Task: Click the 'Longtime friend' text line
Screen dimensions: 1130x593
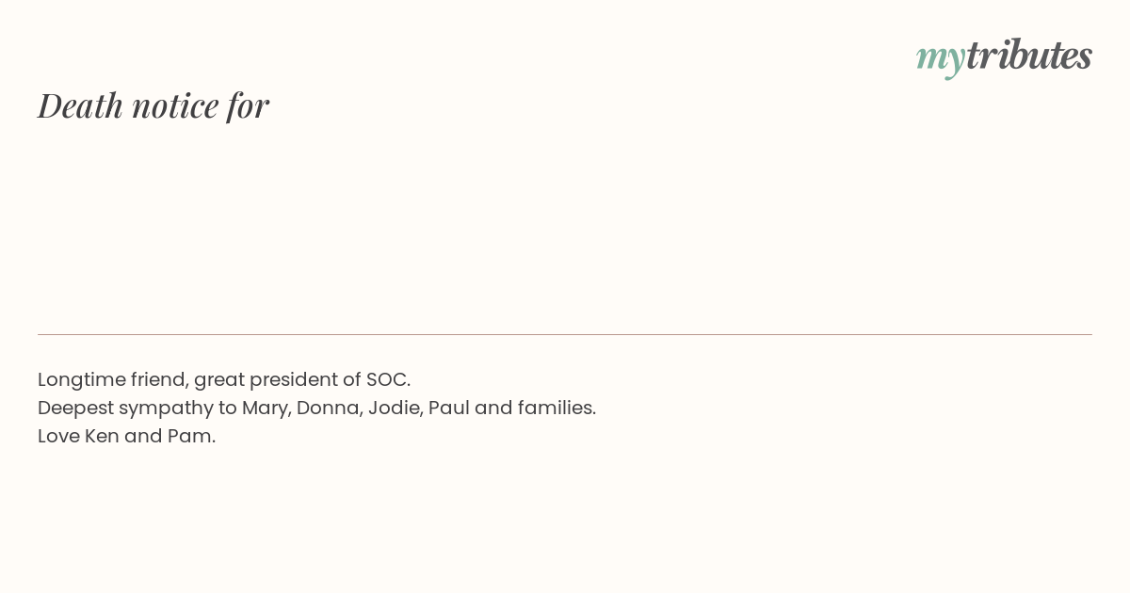Action: coord(224,380)
